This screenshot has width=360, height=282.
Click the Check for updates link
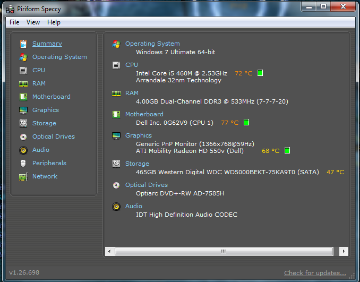pyautogui.click(x=315, y=273)
